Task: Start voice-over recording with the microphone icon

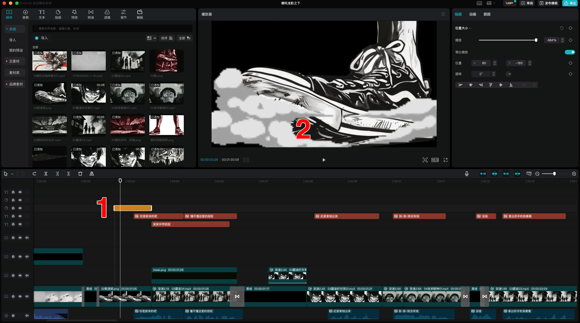Action: (467, 174)
